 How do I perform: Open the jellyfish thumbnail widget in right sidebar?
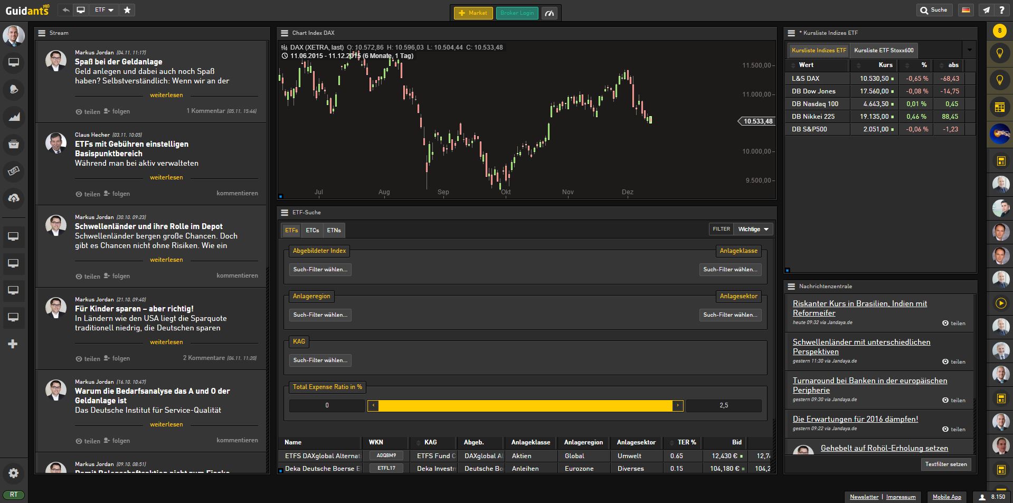click(999, 134)
